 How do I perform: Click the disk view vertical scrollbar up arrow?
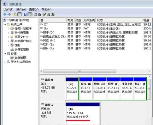coord(149,77)
